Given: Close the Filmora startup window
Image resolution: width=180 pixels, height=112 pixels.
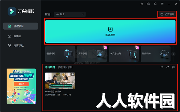Looking at the screenshot, I should pyautogui.click(x=176, y=4).
